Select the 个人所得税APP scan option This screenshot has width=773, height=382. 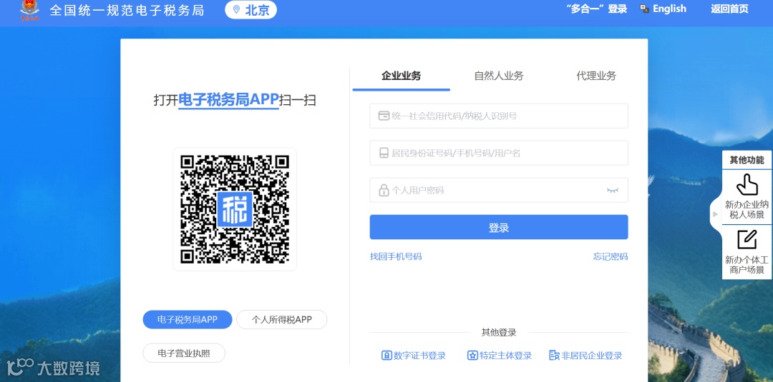[x=281, y=320]
